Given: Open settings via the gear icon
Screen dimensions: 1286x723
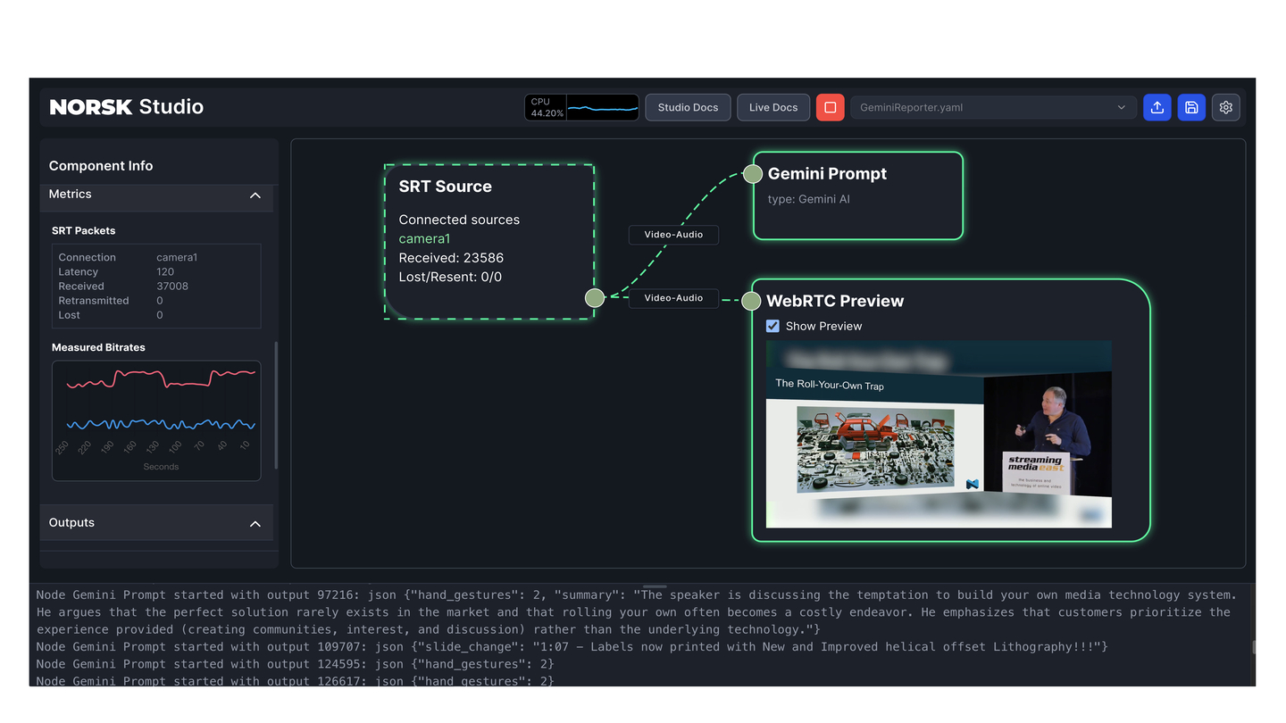Looking at the screenshot, I should pyautogui.click(x=1225, y=107).
